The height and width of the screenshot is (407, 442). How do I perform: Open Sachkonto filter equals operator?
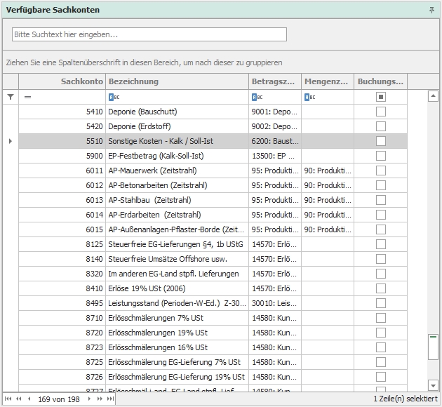[28, 98]
